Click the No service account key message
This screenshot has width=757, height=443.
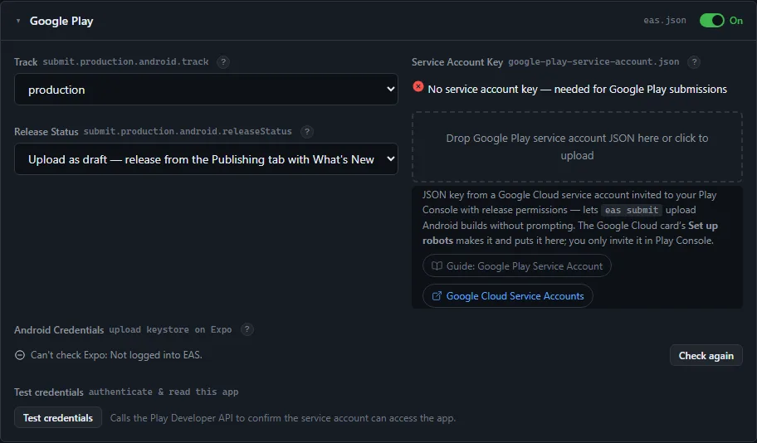577,90
